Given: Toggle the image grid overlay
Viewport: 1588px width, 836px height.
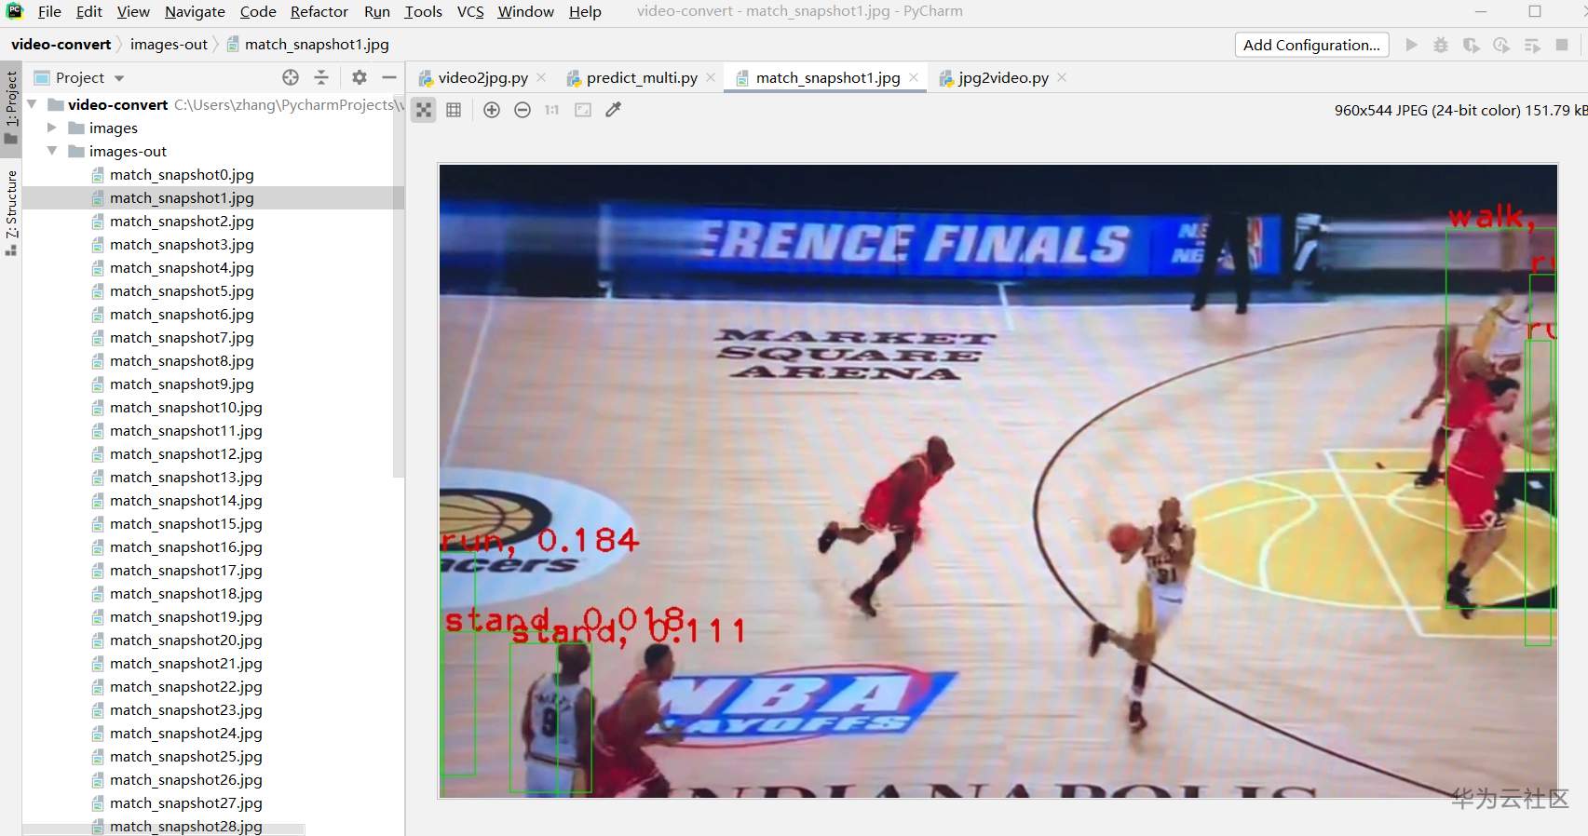Looking at the screenshot, I should point(454,110).
